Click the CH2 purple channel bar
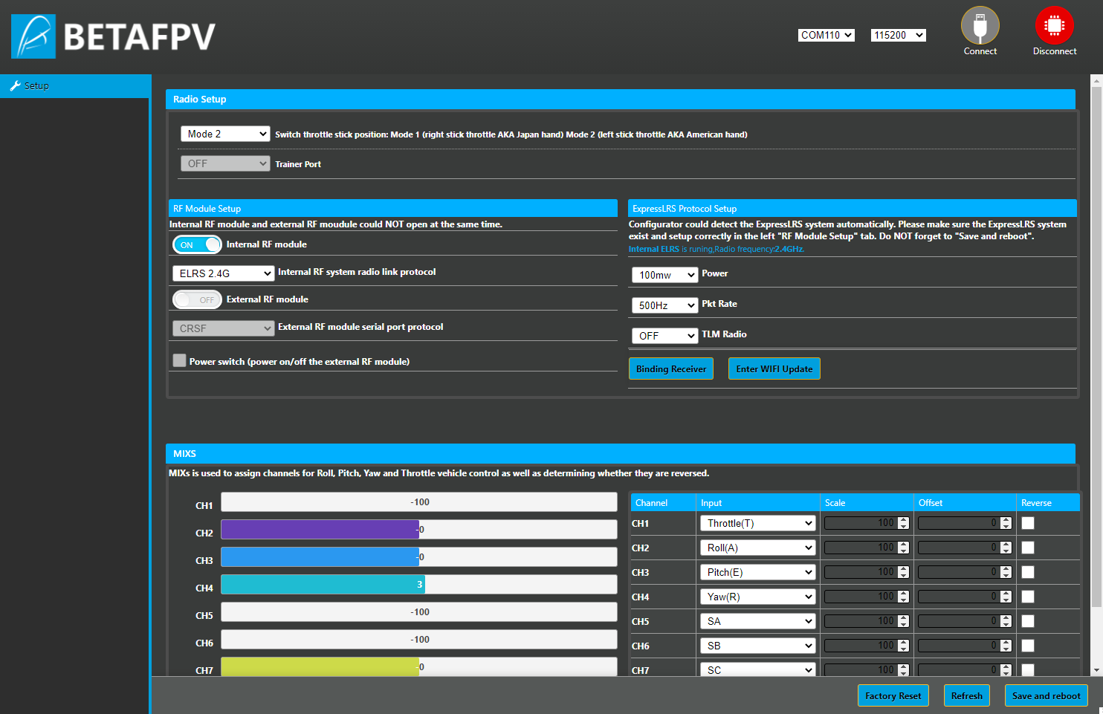Image resolution: width=1103 pixels, height=714 pixels. [320, 530]
